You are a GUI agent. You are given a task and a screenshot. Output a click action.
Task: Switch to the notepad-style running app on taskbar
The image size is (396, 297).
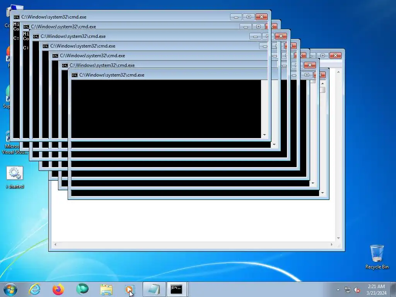(154, 289)
